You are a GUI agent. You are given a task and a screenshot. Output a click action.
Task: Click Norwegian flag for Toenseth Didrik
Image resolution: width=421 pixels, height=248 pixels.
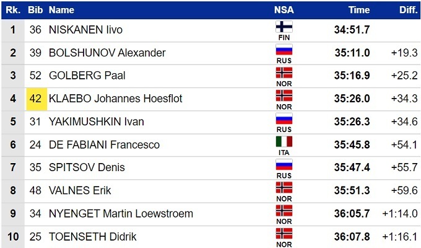tap(284, 233)
